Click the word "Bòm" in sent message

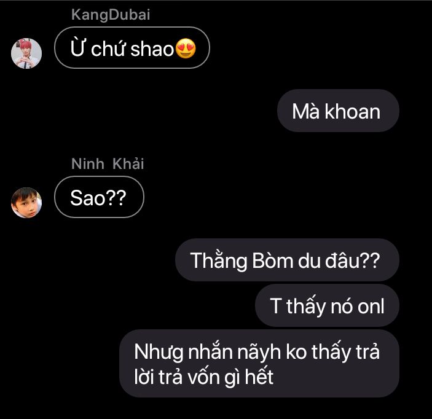[272, 260]
